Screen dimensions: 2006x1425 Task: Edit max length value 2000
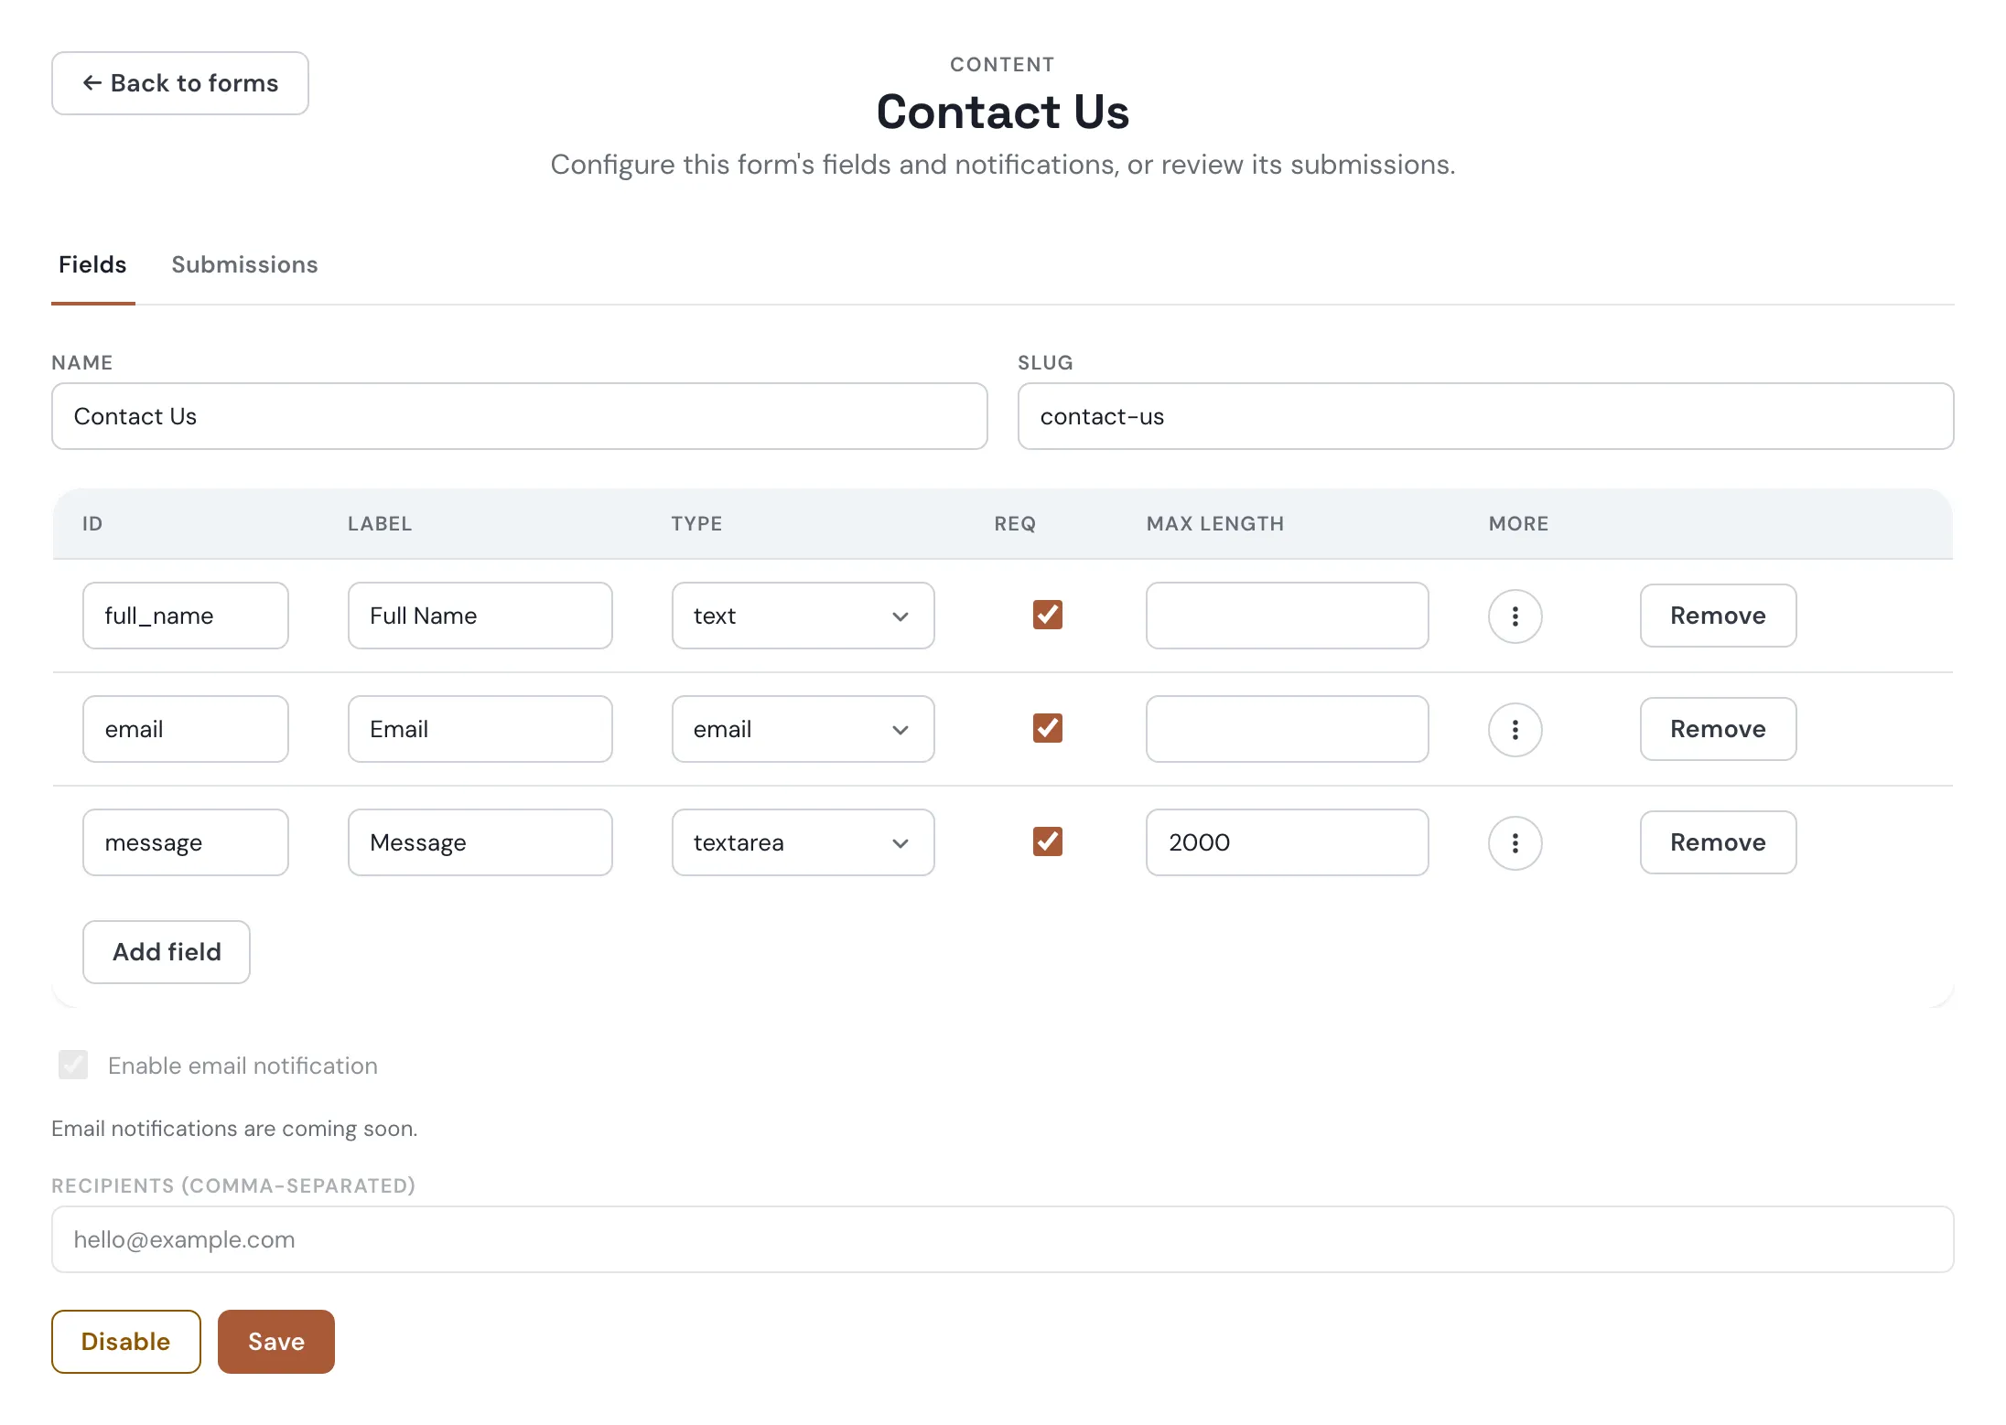pos(1288,842)
